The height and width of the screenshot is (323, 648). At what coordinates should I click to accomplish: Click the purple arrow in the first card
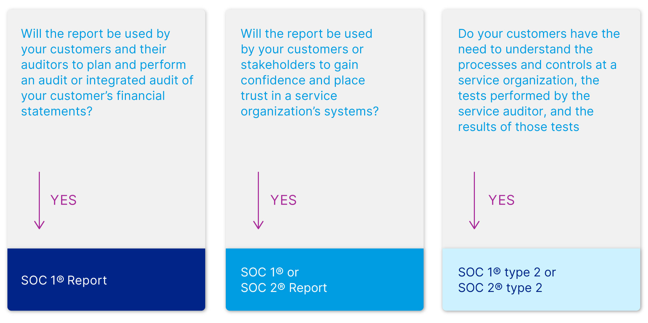coord(39,200)
